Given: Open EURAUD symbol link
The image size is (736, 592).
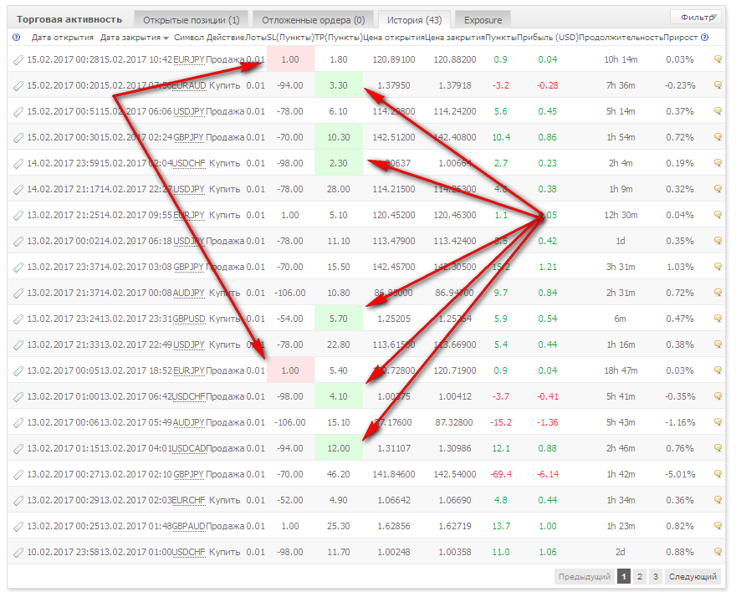Looking at the screenshot, I should click(x=188, y=85).
